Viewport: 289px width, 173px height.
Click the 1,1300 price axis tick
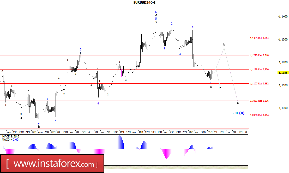[x=283, y=39]
